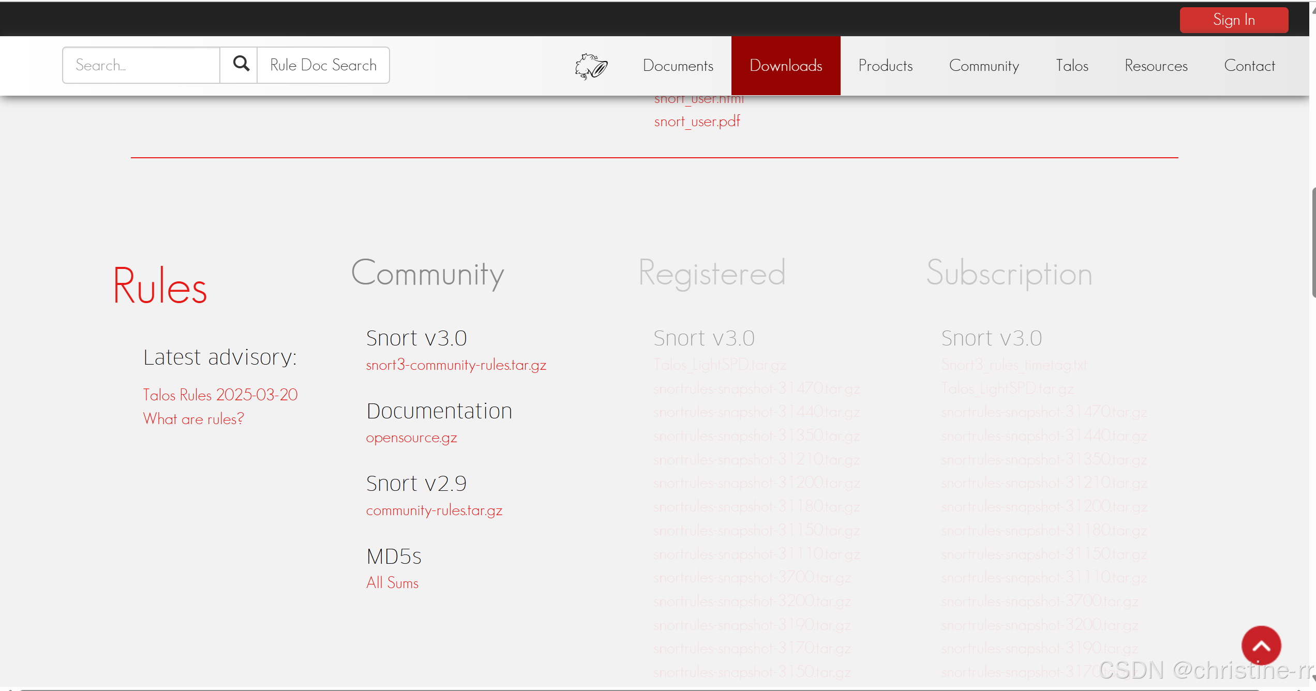
Task: Download the opensource.gz documentation file
Action: (x=411, y=438)
